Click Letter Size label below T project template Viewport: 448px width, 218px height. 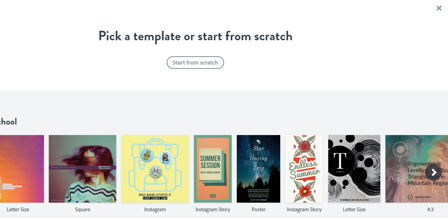pyautogui.click(x=354, y=210)
